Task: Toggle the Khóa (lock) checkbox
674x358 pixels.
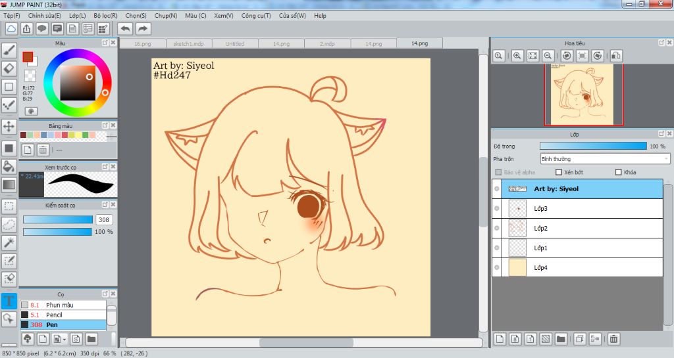Action: (x=619, y=172)
